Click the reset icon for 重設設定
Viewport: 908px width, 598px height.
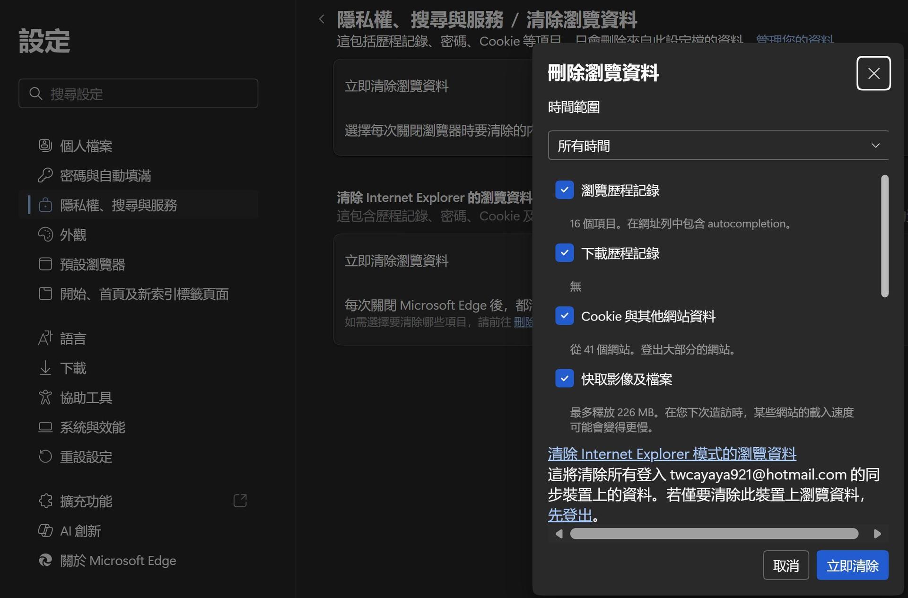click(x=45, y=457)
